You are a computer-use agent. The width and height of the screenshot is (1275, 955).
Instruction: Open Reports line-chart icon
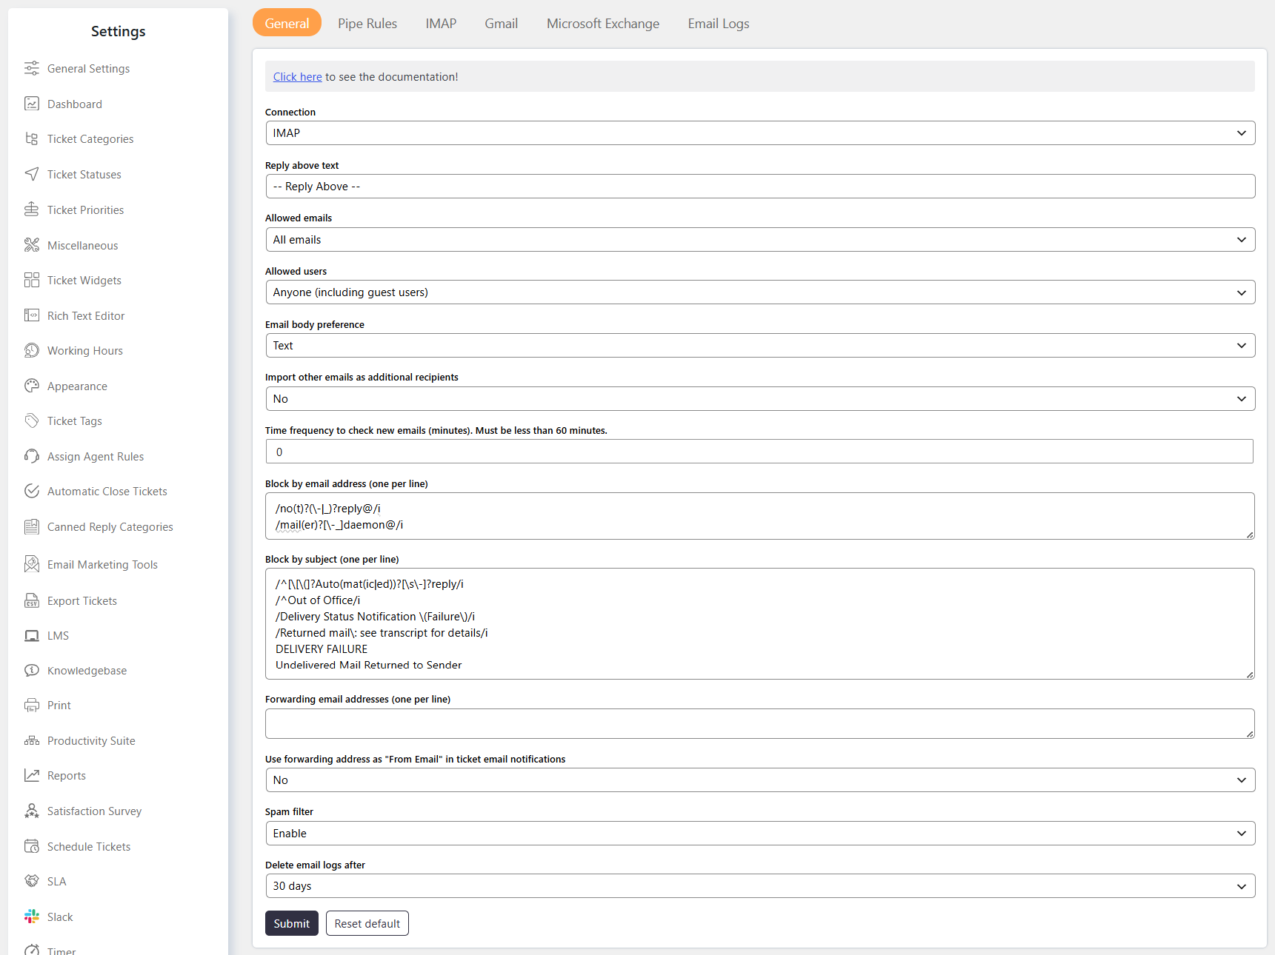click(31, 775)
